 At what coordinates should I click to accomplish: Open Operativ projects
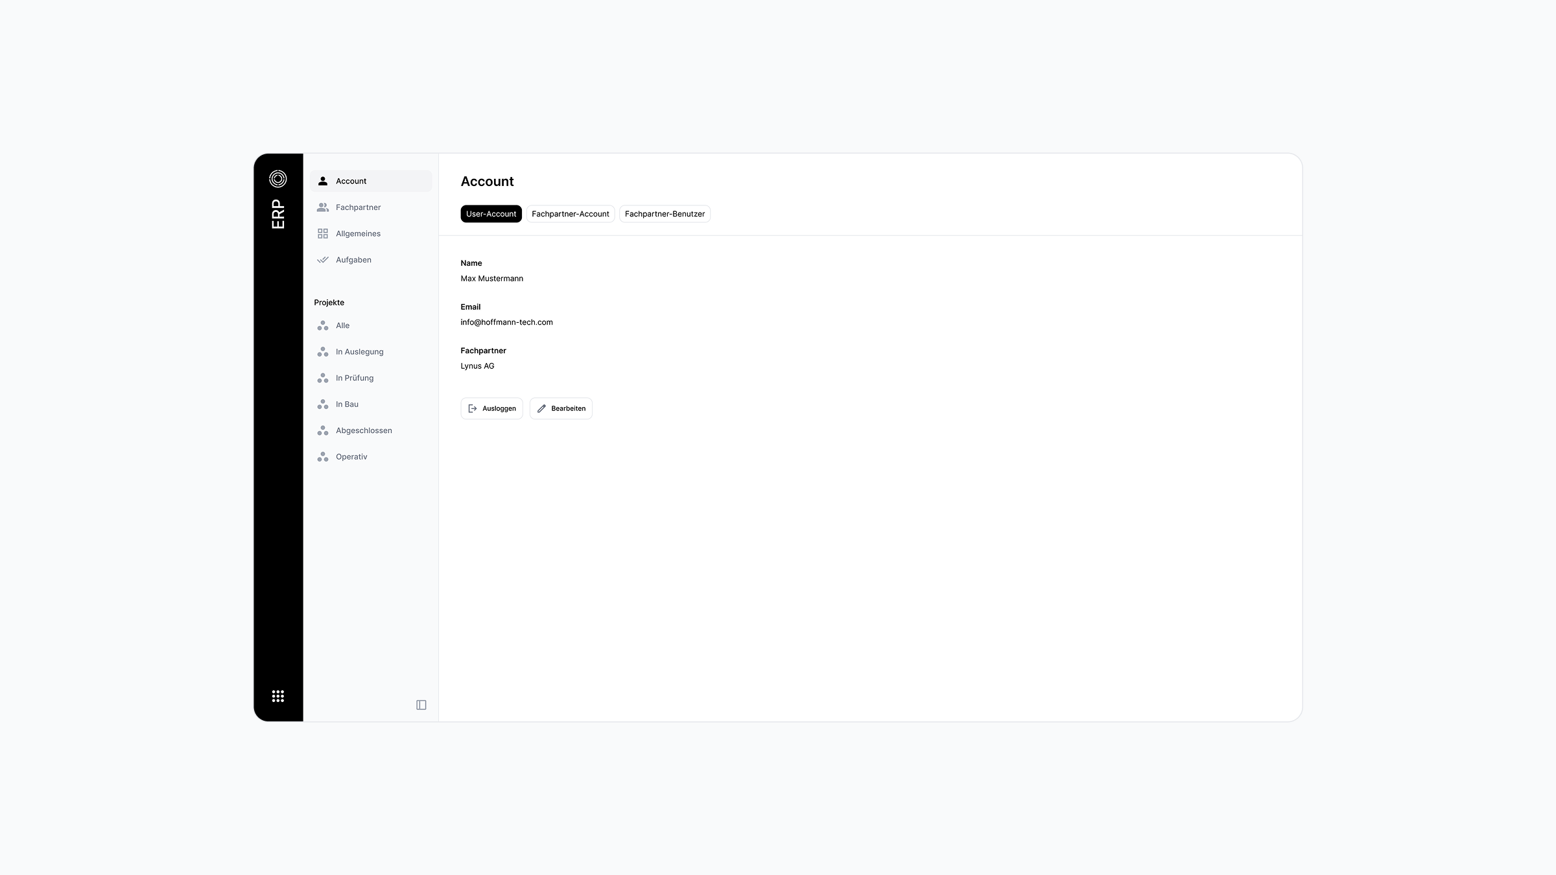coord(351,457)
